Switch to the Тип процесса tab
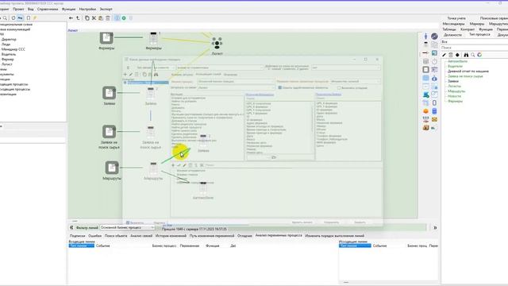This screenshot has width=508, height=286. [x=479, y=34]
